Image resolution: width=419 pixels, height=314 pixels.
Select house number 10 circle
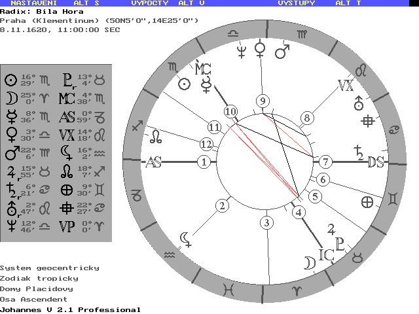click(230, 112)
